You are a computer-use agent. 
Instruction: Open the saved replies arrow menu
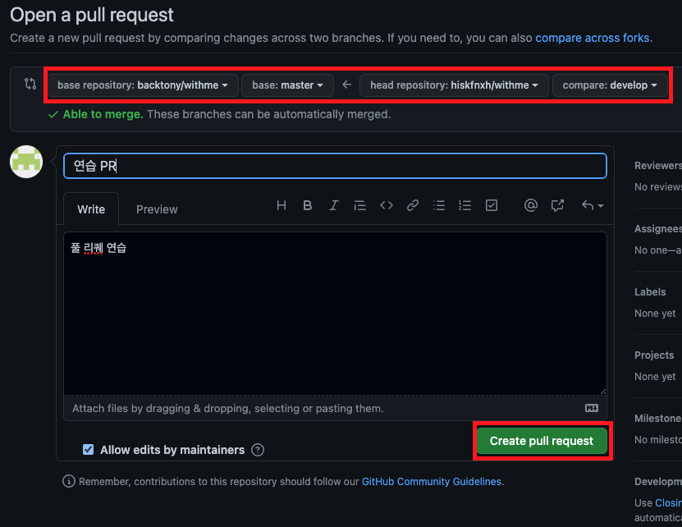pyautogui.click(x=593, y=205)
